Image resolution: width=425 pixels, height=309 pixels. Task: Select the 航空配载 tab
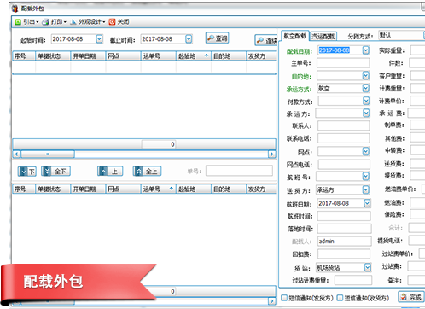click(x=295, y=36)
